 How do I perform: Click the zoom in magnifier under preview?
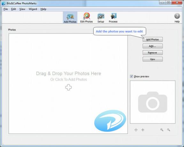(x=162, y=130)
